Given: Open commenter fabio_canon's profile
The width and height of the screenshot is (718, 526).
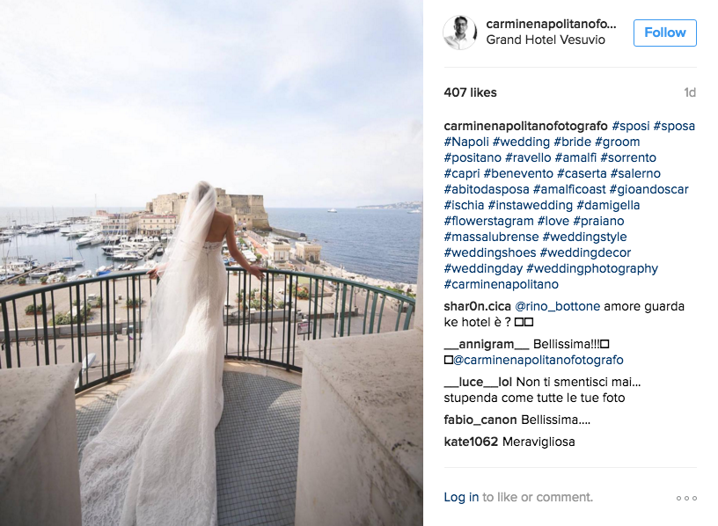Looking at the screenshot, I should pyautogui.click(x=480, y=420).
